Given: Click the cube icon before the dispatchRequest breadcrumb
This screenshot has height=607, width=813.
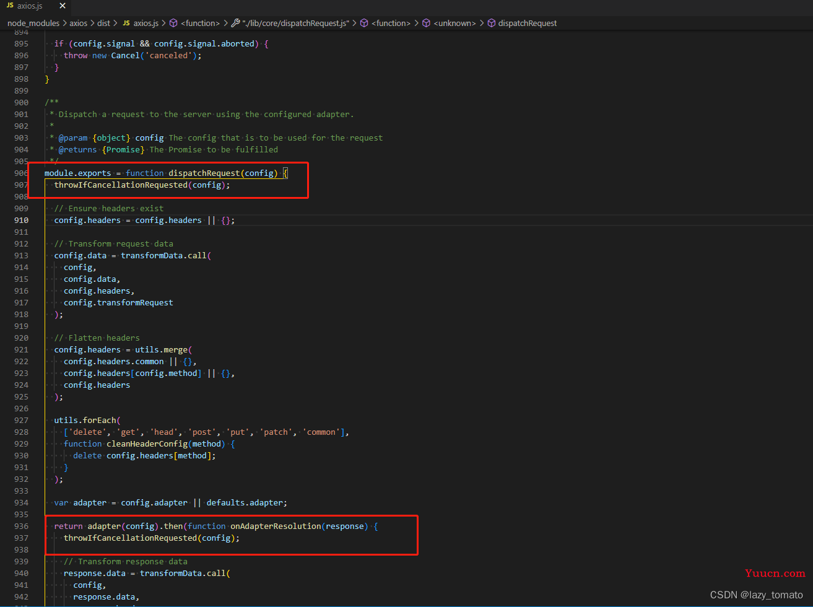Looking at the screenshot, I should click(491, 23).
